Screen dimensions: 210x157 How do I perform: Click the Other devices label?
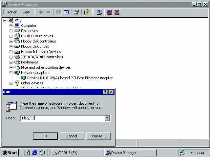32,83
